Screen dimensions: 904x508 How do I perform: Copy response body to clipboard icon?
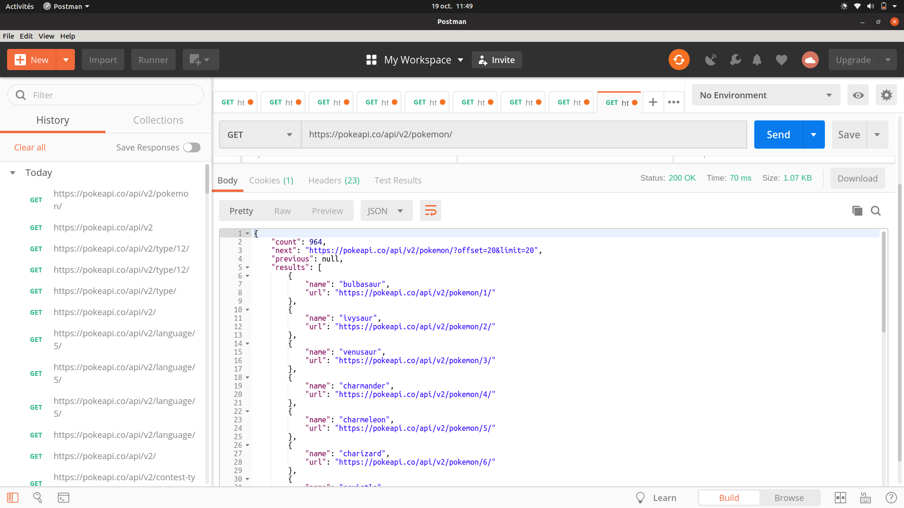tap(857, 211)
